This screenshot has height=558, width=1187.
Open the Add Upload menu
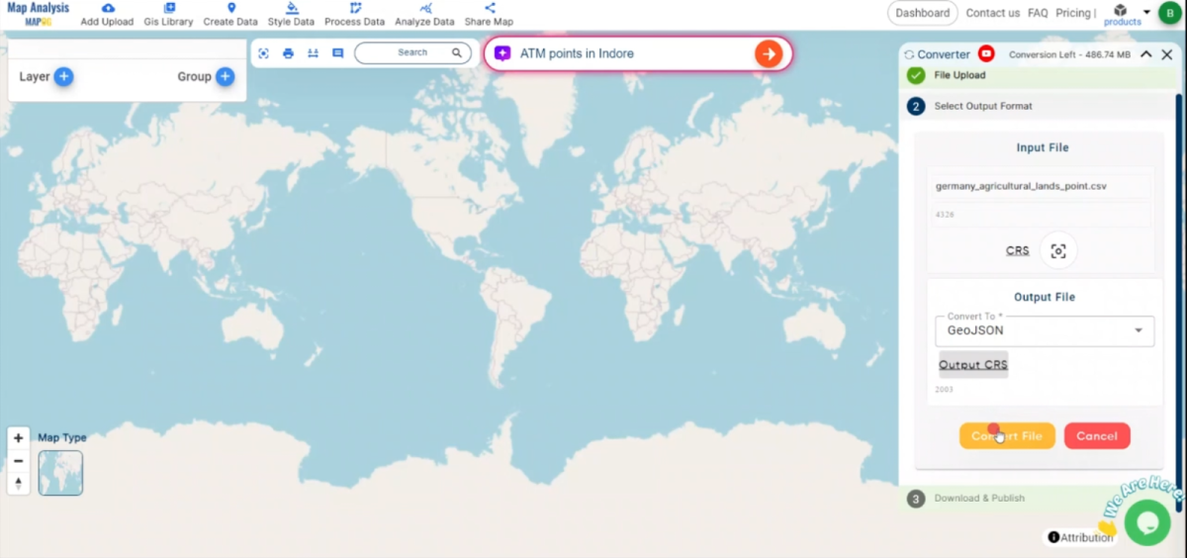[x=107, y=14]
